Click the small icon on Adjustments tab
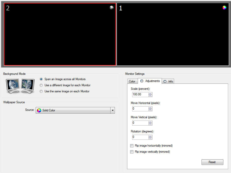Image resolution: width=231 pixels, height=173 pixels. click(142, 81)
